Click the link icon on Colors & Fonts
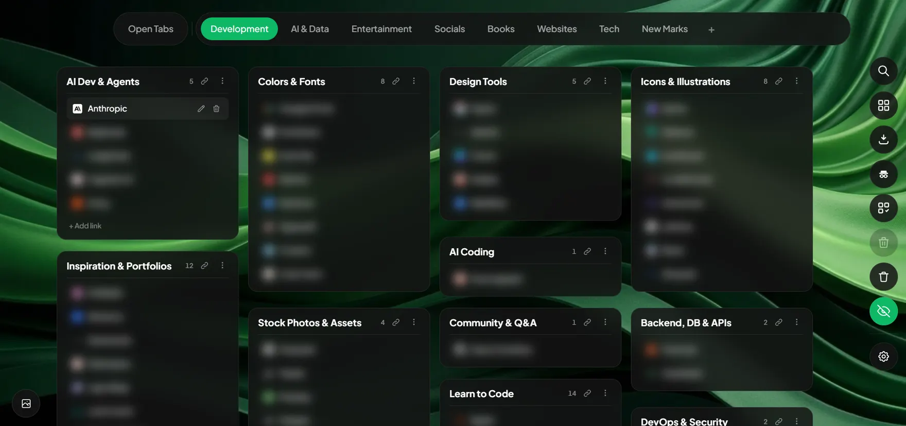The width and height of the screenshot is (906, 426). point(396,81)
